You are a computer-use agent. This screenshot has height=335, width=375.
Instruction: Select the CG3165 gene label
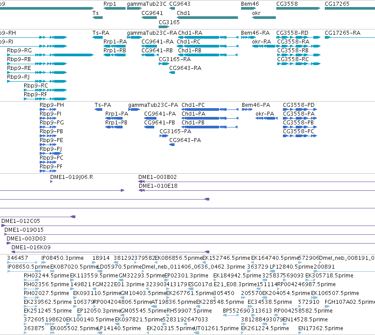point(169,22)
